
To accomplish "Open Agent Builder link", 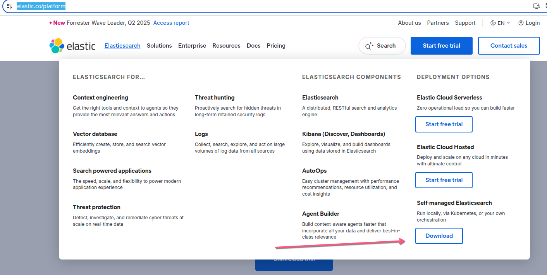I will tap(321, 214).
